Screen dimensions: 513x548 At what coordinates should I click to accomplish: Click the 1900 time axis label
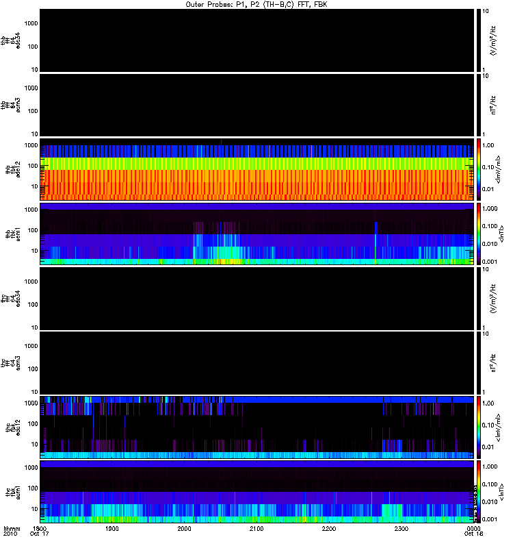click(111, 528)
